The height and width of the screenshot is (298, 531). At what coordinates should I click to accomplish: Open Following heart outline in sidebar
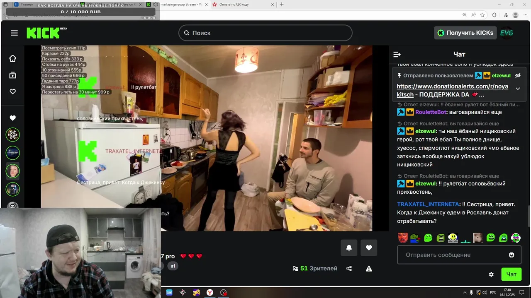(13, 91)
